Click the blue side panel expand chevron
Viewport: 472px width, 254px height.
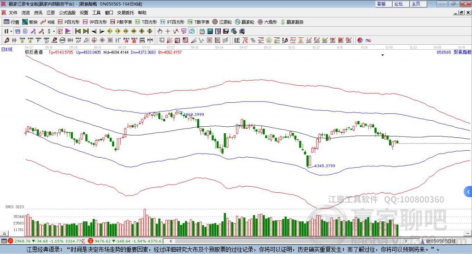coord(468,191)
